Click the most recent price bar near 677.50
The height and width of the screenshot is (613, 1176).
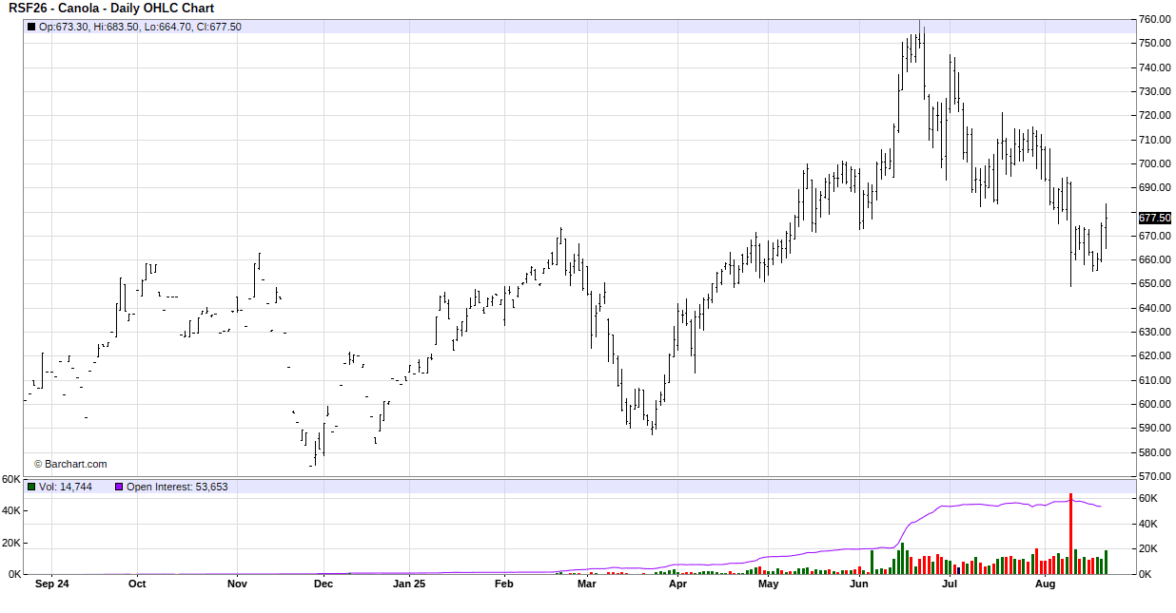tap(1106, 226)
